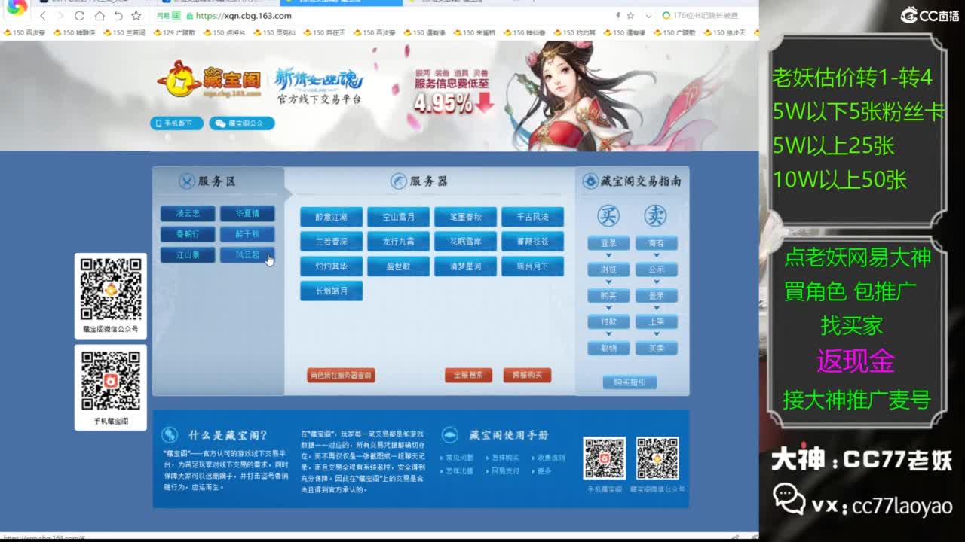
Task: Click the 藏宝阁使用手册 dolphin icon
Action: (450, 434)
